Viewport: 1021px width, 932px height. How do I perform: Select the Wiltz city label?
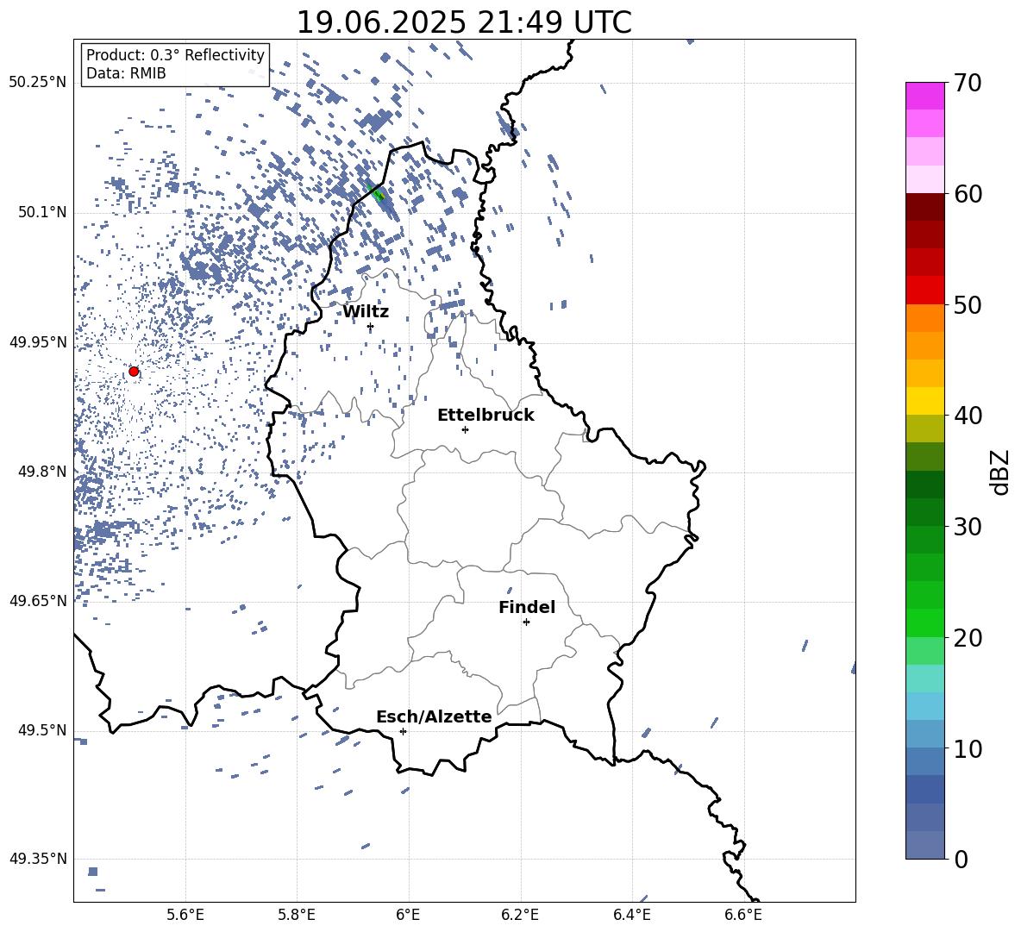point(366,312)
